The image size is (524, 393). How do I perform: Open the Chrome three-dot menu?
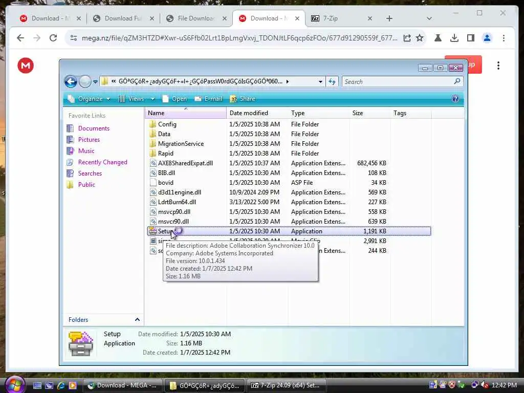click(504, 38)
